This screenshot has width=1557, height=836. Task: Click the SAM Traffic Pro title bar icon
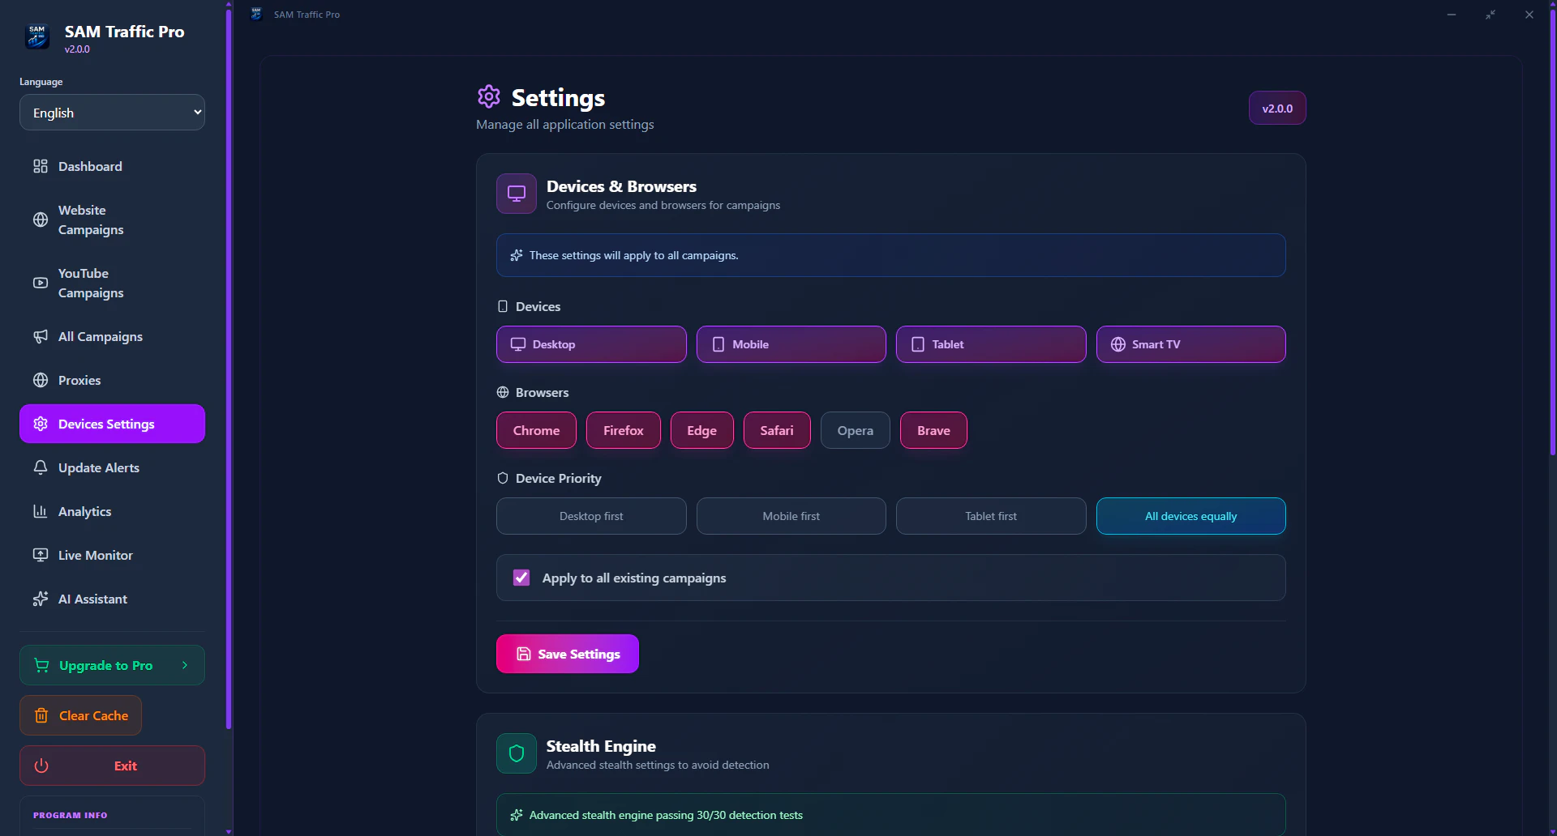click(x=257, y=15)
